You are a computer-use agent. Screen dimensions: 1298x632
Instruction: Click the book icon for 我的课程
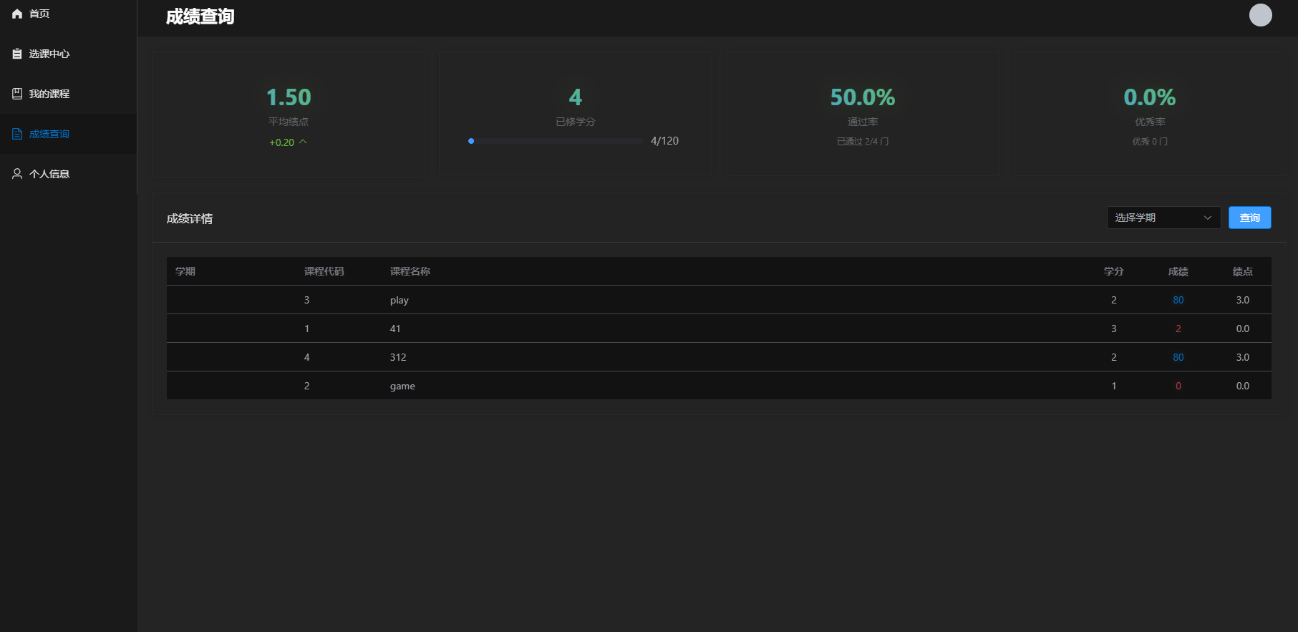[x=17, y=94]
